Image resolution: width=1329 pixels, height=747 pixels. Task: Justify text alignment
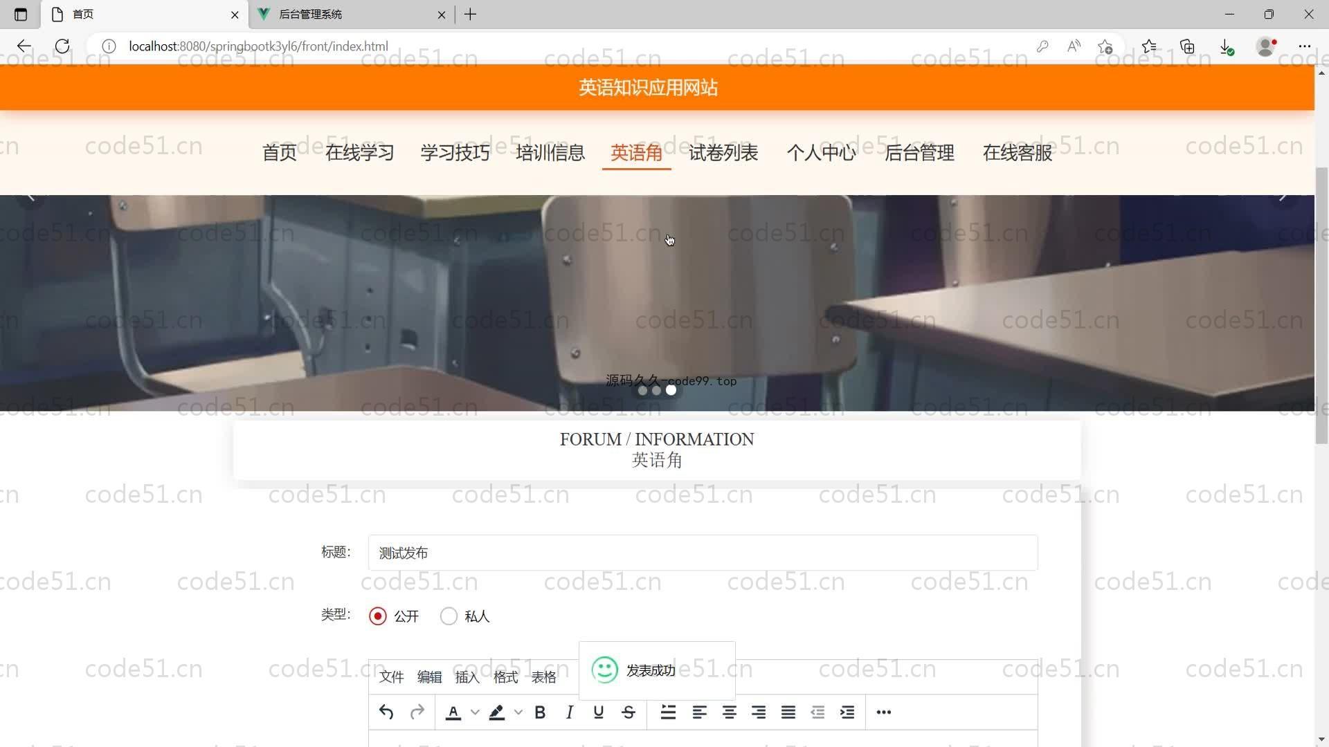pyautogui.click(x=788, y=712)
